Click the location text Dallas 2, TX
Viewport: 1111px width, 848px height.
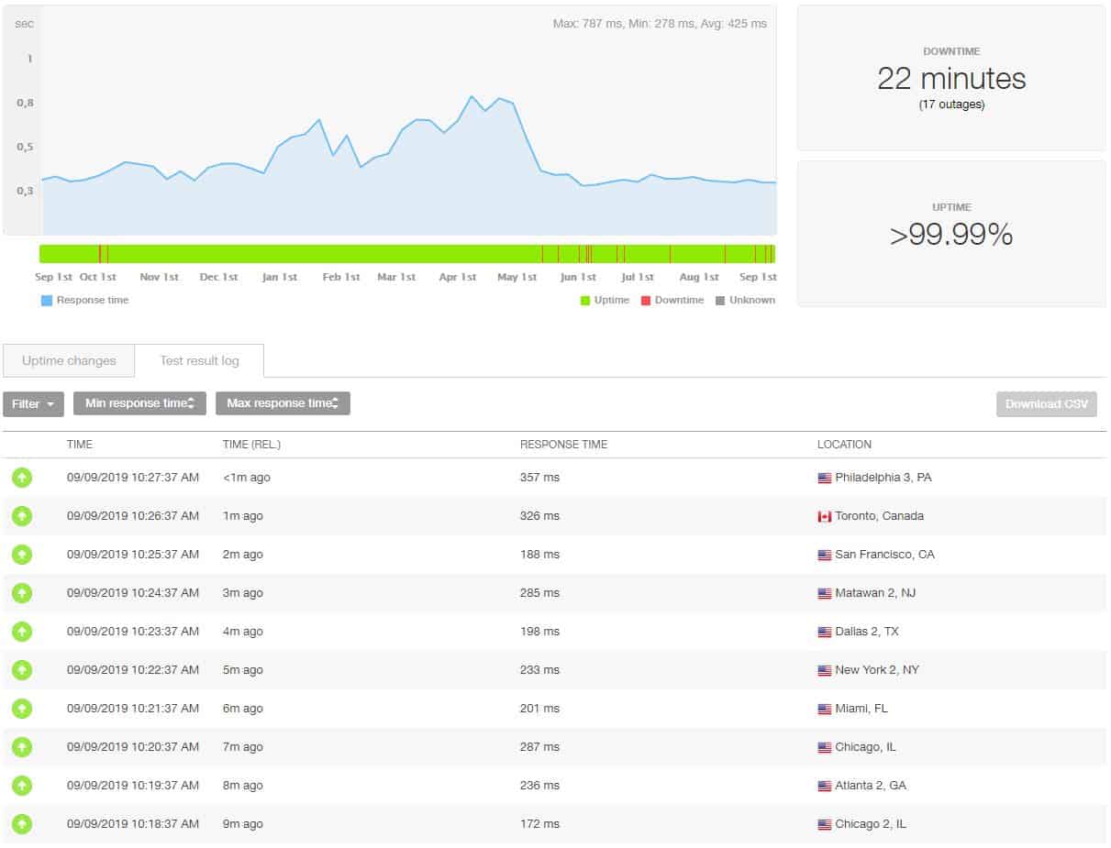pos(867,632)
